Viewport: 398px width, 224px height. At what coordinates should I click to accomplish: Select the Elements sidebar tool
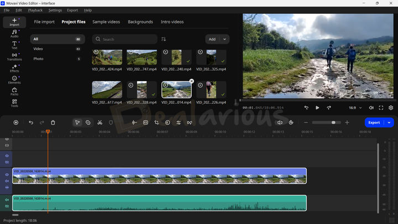(14, 80)
